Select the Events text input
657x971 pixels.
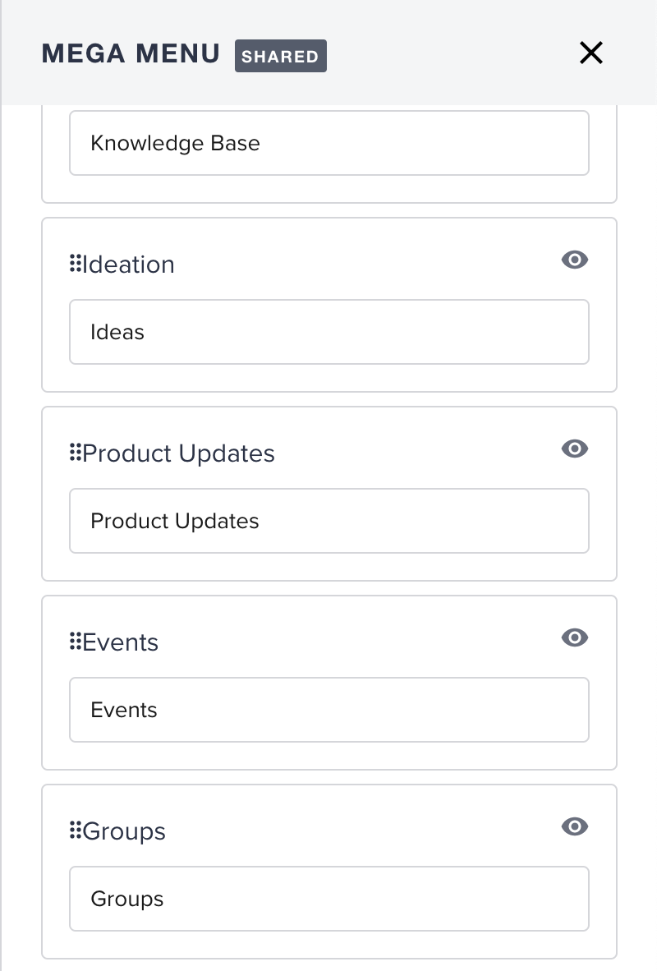tap(328, 710)
